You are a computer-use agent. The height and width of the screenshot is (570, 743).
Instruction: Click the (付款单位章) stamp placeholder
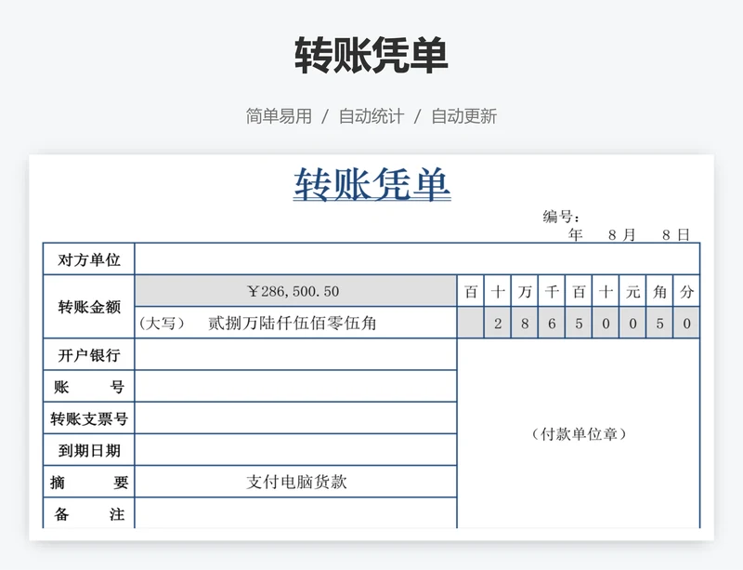click(579, 434)
